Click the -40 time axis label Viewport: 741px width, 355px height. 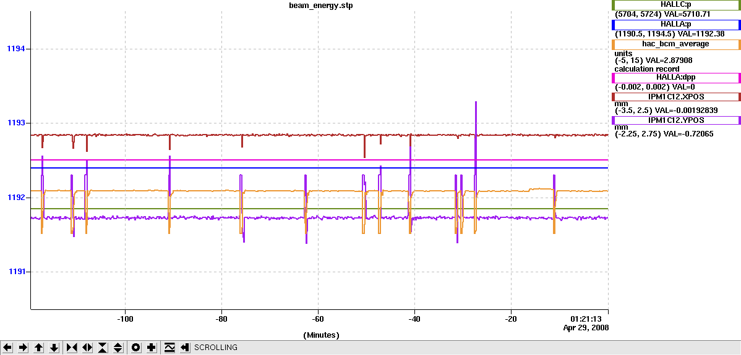click(x=414, y=319)
